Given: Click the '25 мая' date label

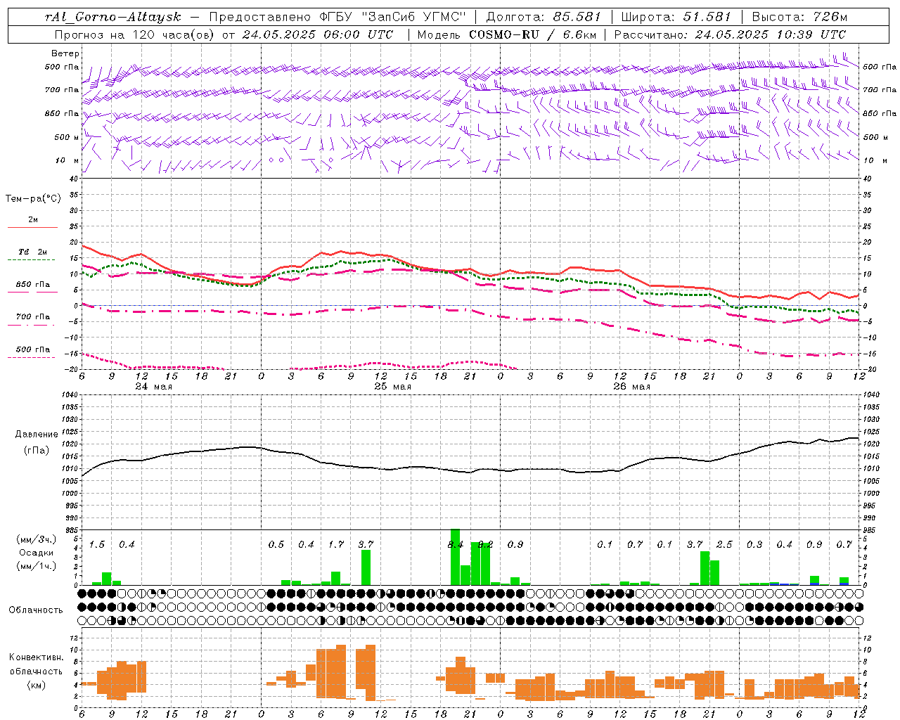Looking at the screenshot, I should pos(393,386).
